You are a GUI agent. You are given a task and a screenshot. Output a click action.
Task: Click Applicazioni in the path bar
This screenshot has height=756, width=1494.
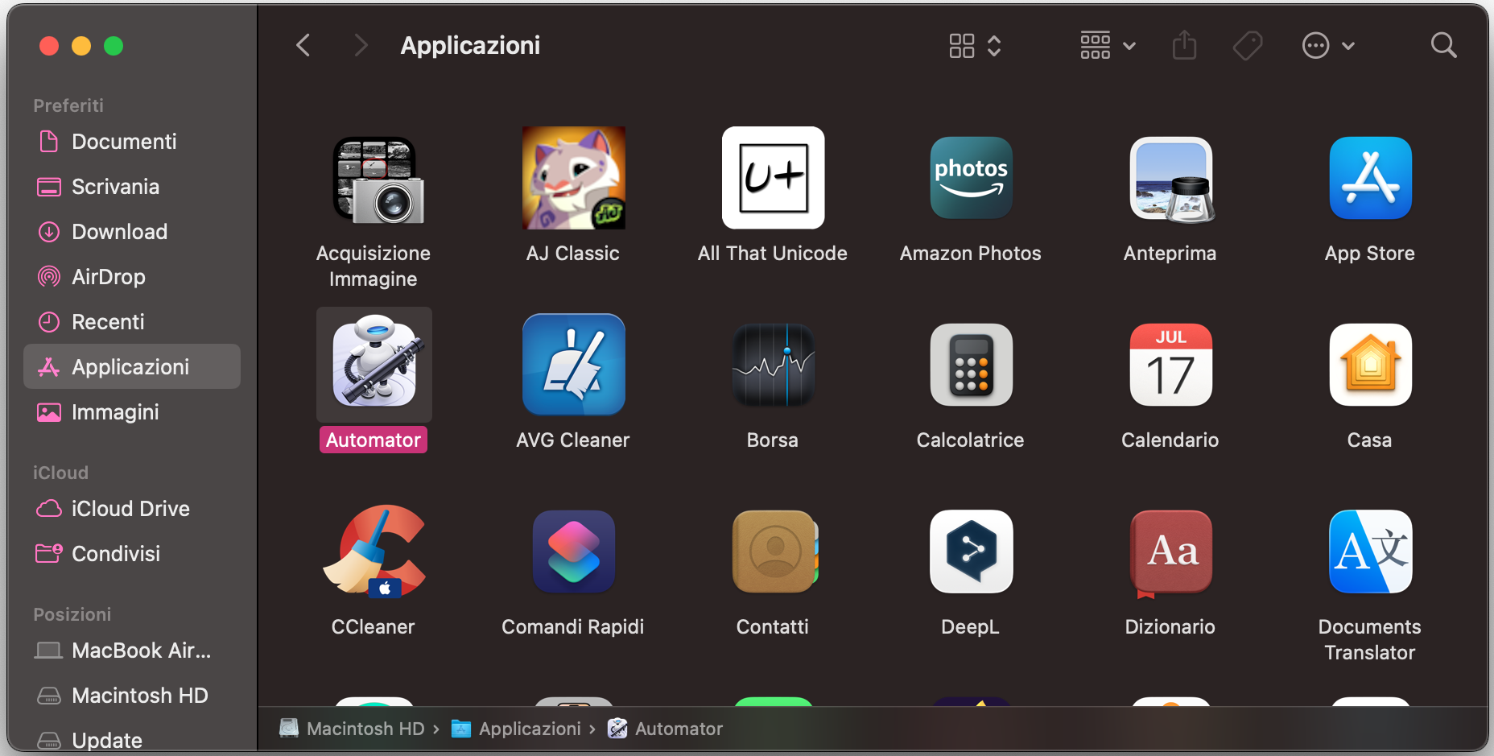(x=516, y=729)
